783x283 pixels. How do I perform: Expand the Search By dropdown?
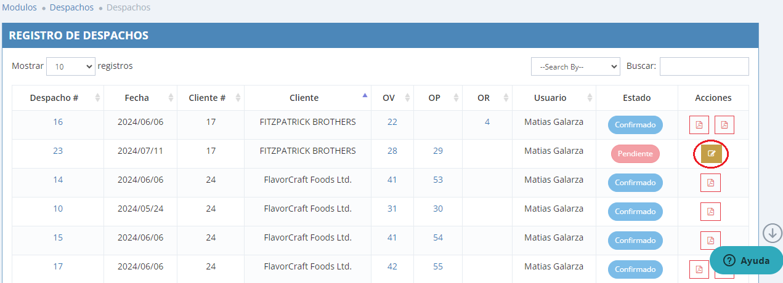[x=575, y=66]
